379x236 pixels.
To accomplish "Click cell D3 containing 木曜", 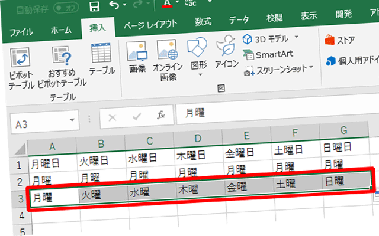I will 201,189.
